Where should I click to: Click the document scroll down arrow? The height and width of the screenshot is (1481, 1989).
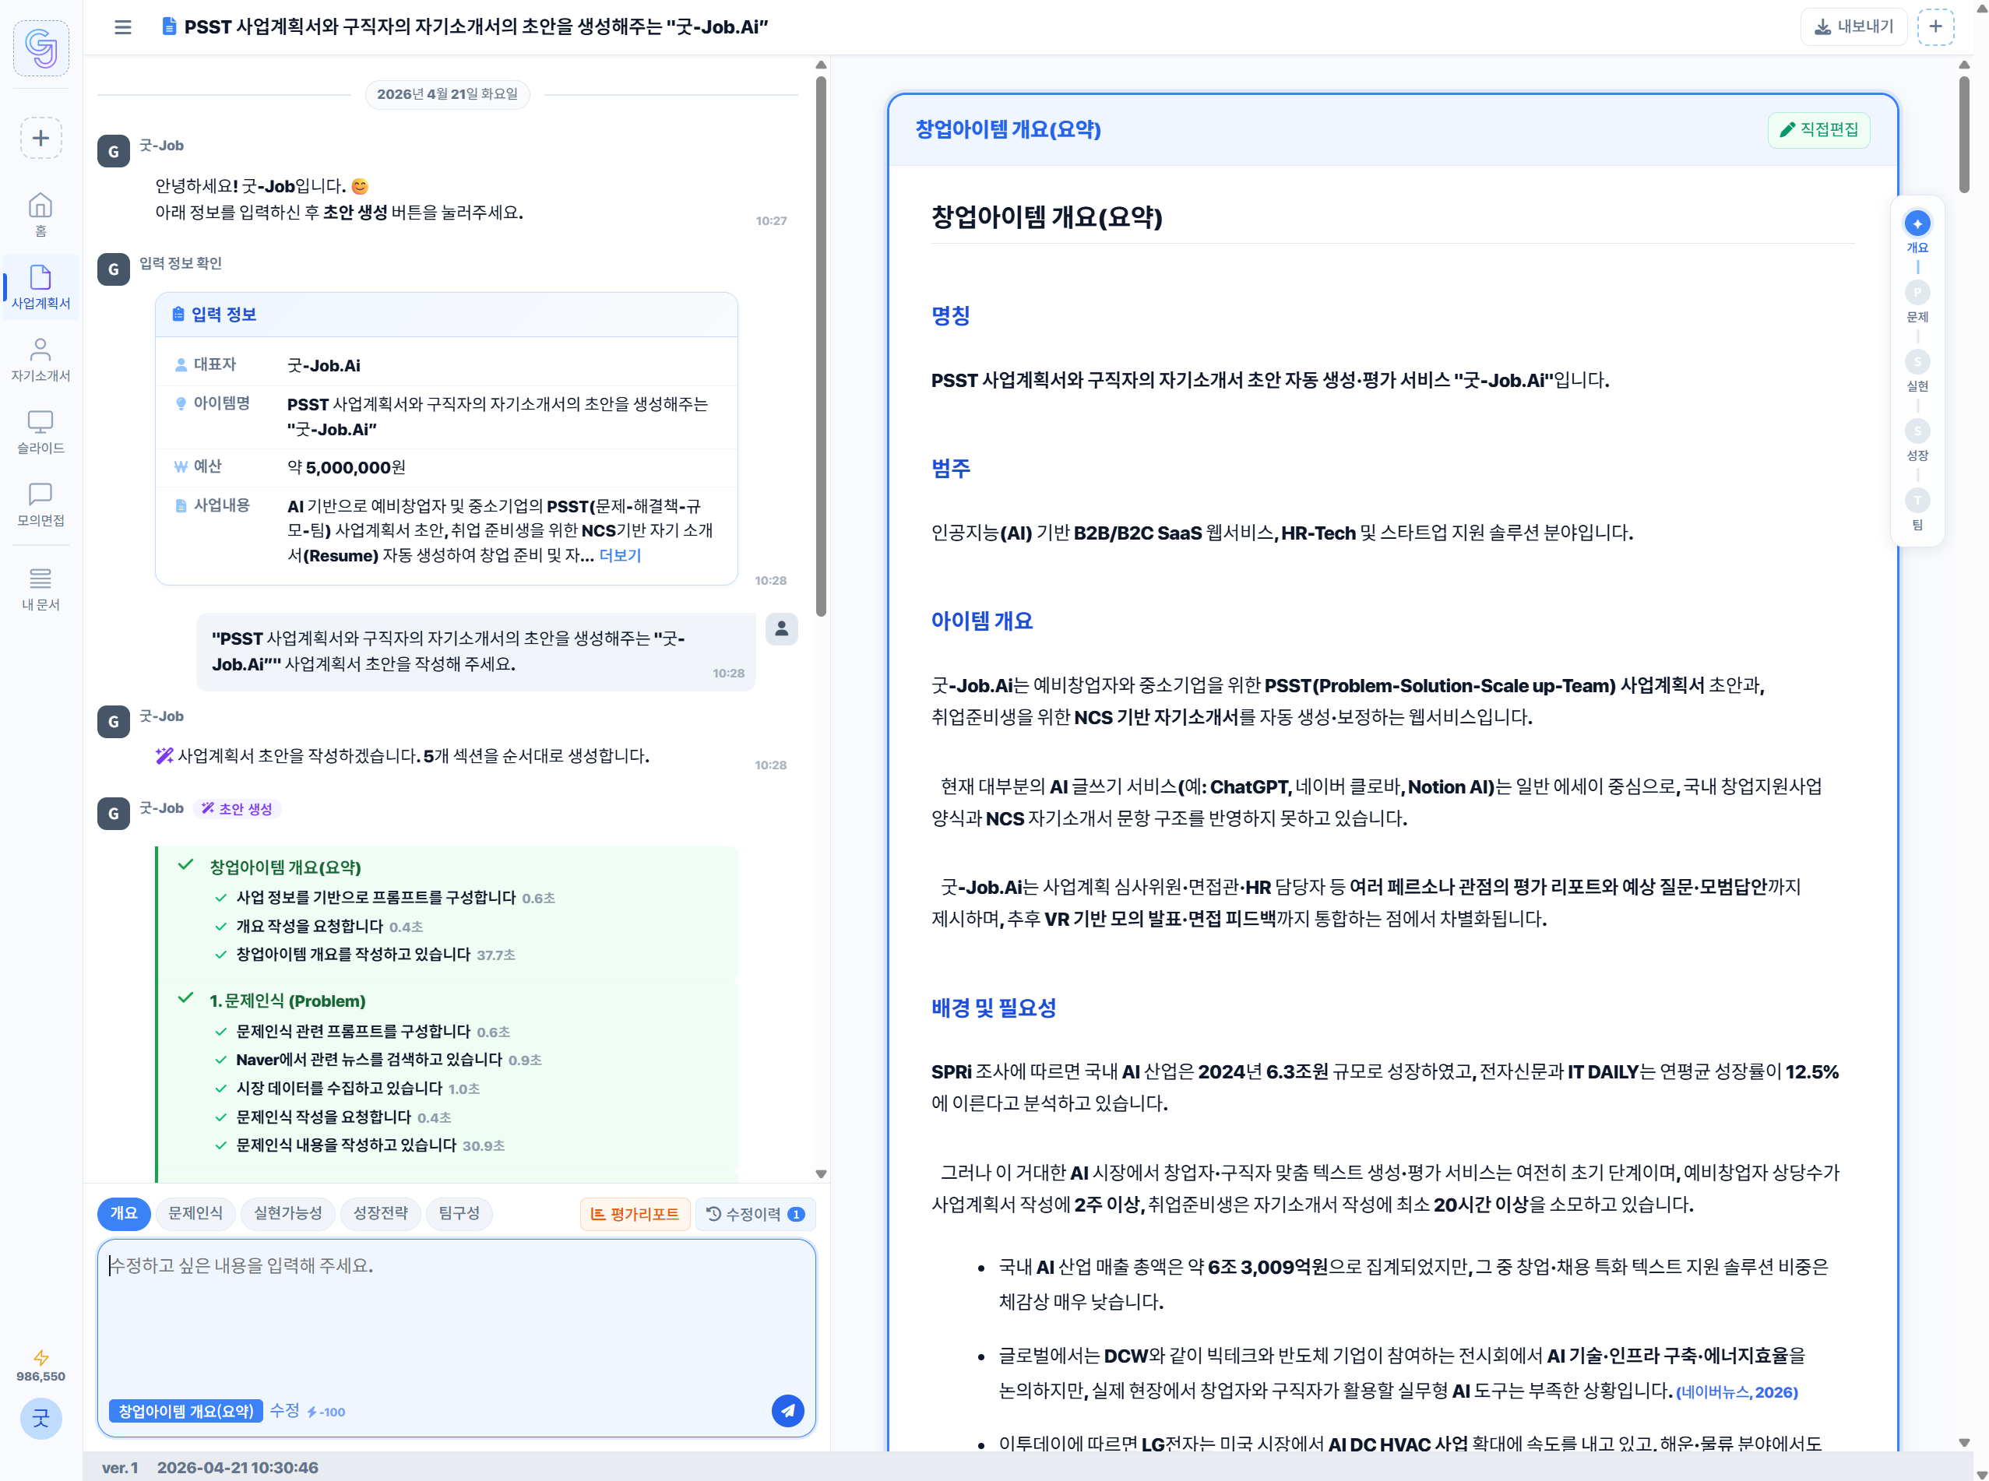point(1964,1444)
